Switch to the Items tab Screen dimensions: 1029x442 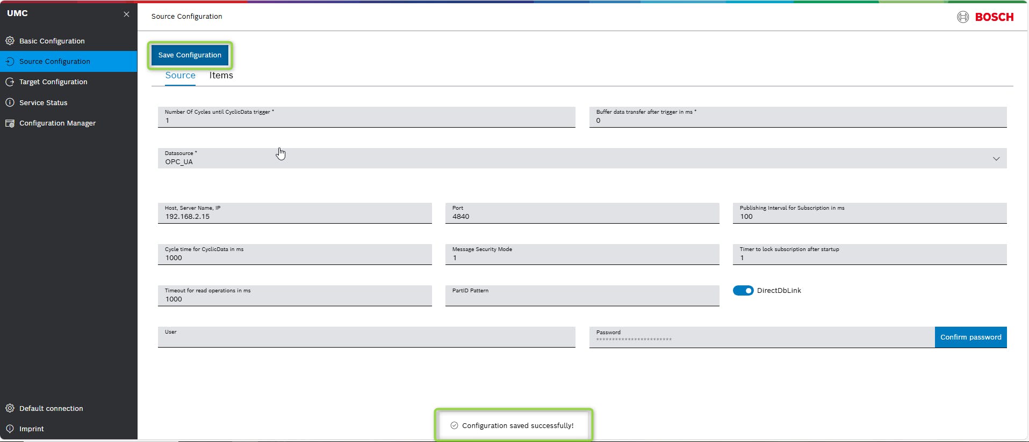pos(221,76)
